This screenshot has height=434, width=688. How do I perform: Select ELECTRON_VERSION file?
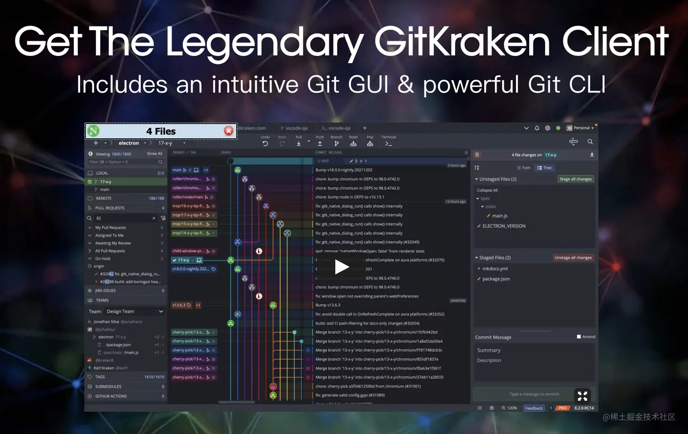[503, 226]
